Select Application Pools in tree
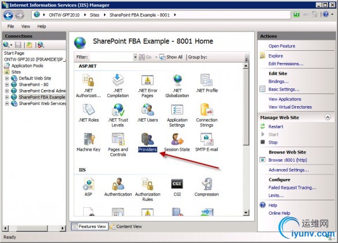 point(27,66)
